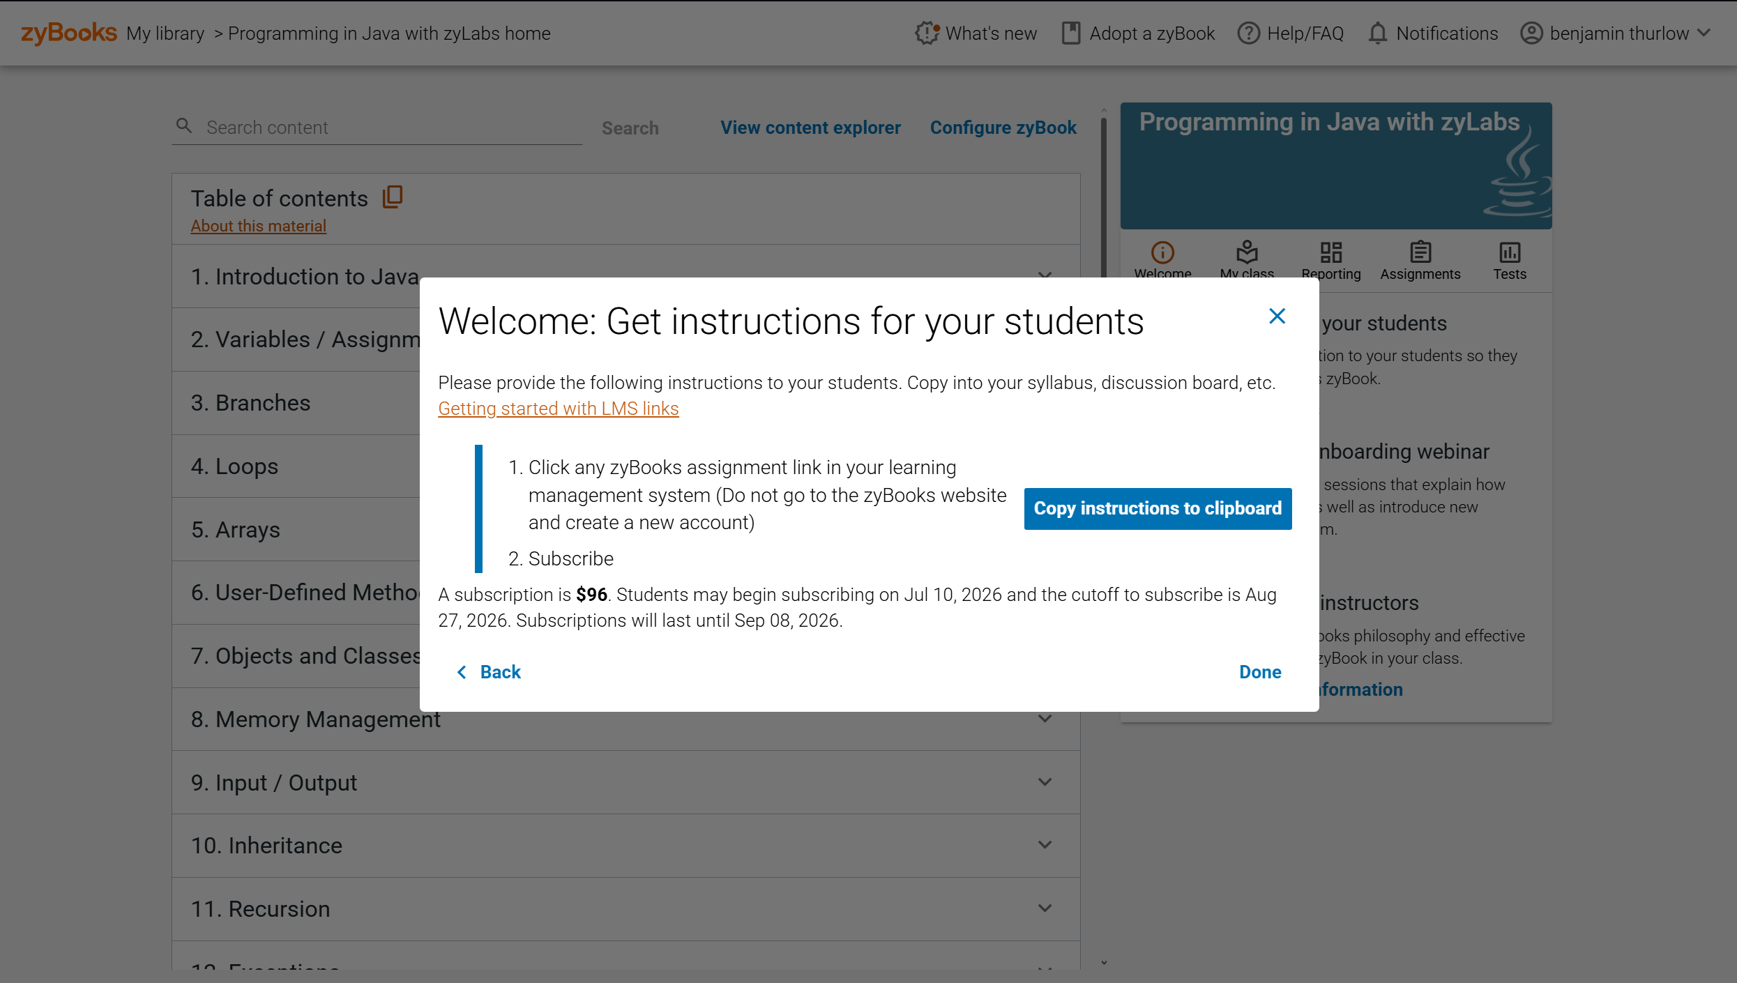Click the Welcome dialog title text
The image size is (1737, 983).
click(791, 321)
